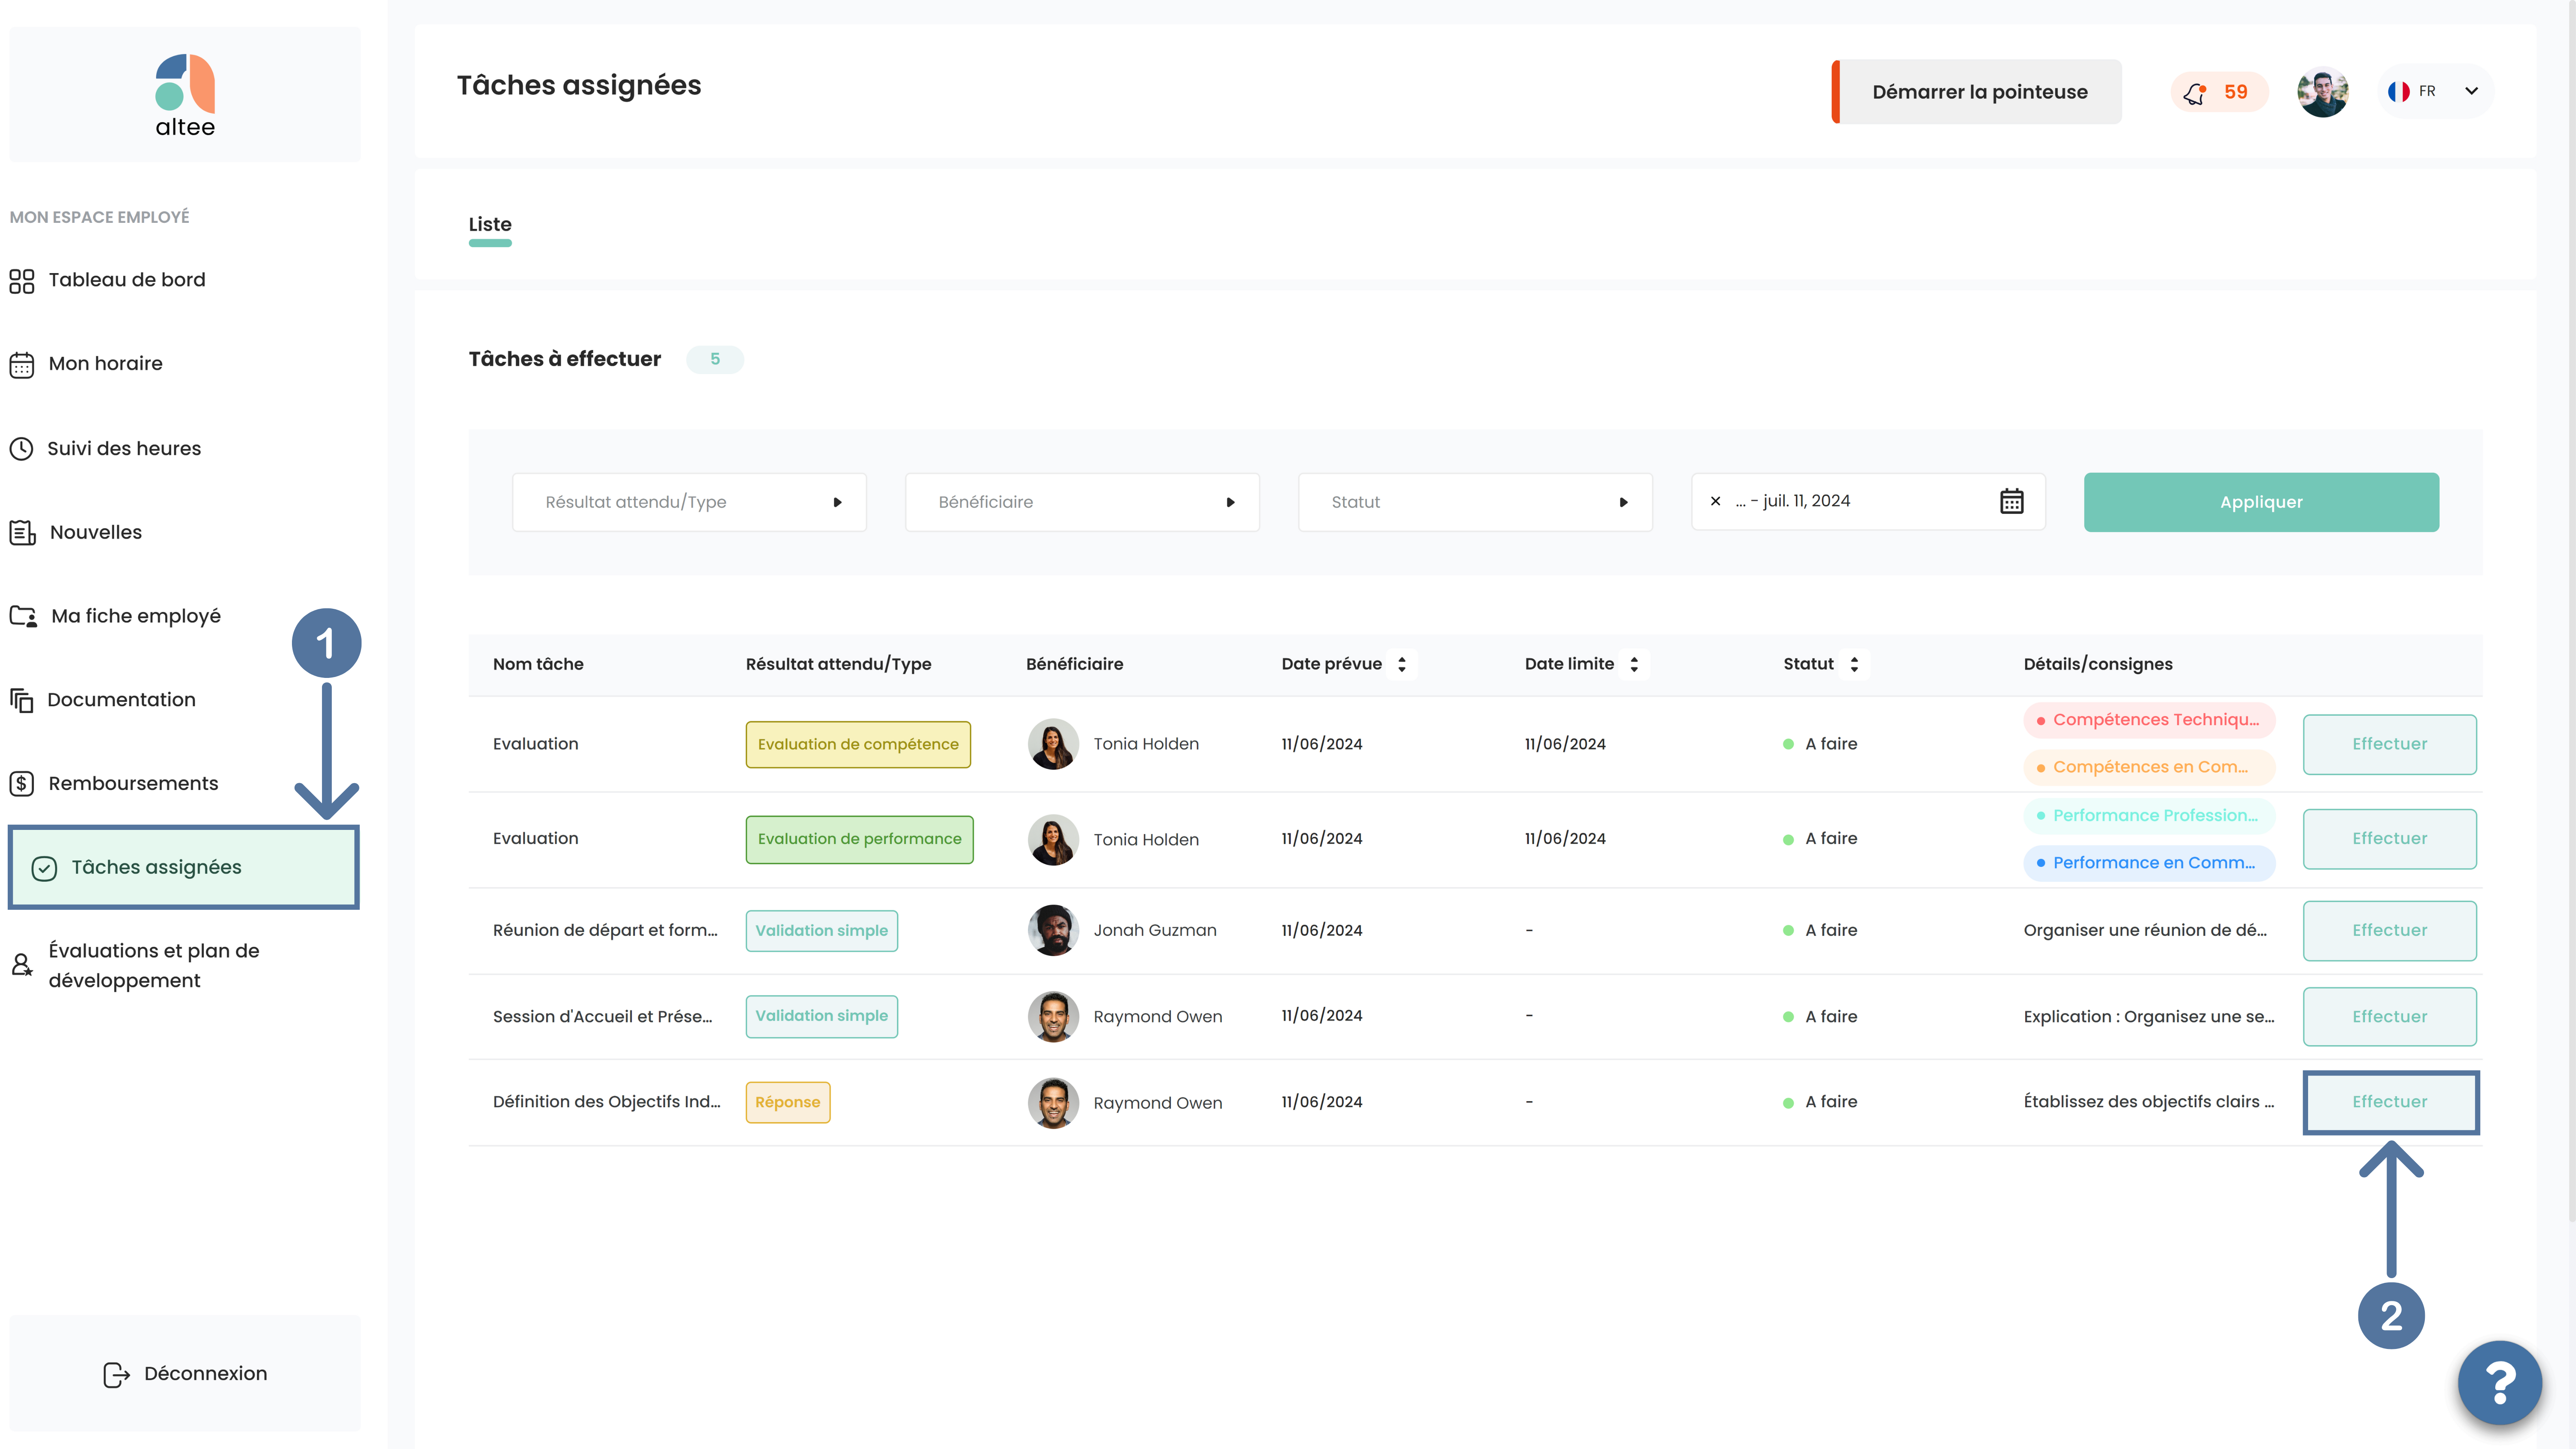Click the date range filter field
The width and height of the screenshot is (2576, 1449).
(1868, 502)
